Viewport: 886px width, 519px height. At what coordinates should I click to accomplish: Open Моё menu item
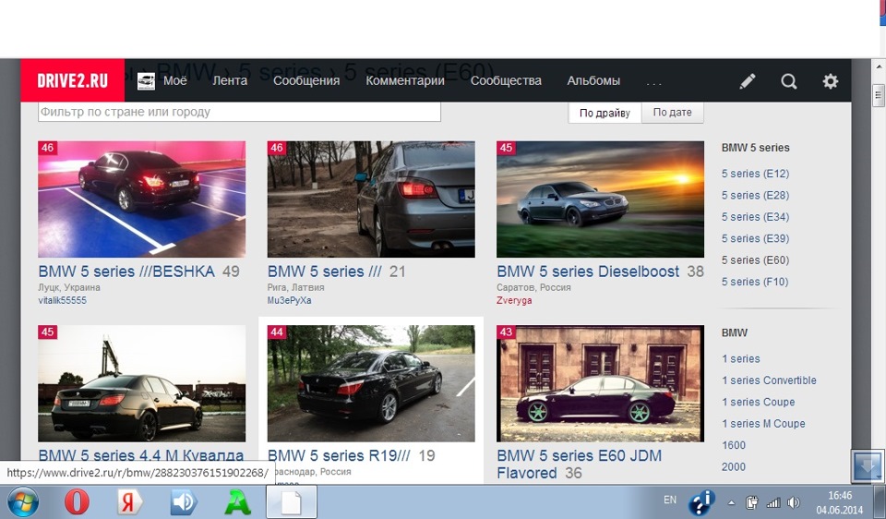click(175, 81)
